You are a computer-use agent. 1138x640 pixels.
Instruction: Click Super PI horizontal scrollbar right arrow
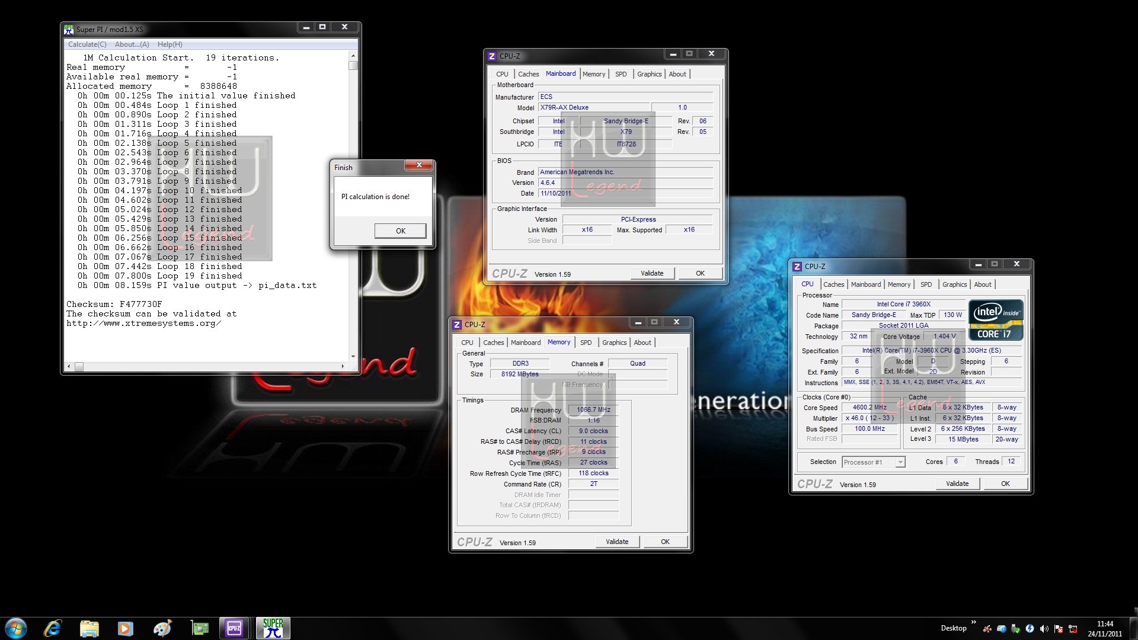343,367
